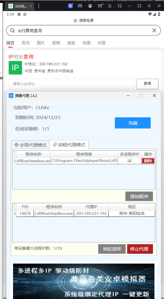
Task: Open the hamburger menu in title bar
Action: pyautogui.click(x=110, y=6)
